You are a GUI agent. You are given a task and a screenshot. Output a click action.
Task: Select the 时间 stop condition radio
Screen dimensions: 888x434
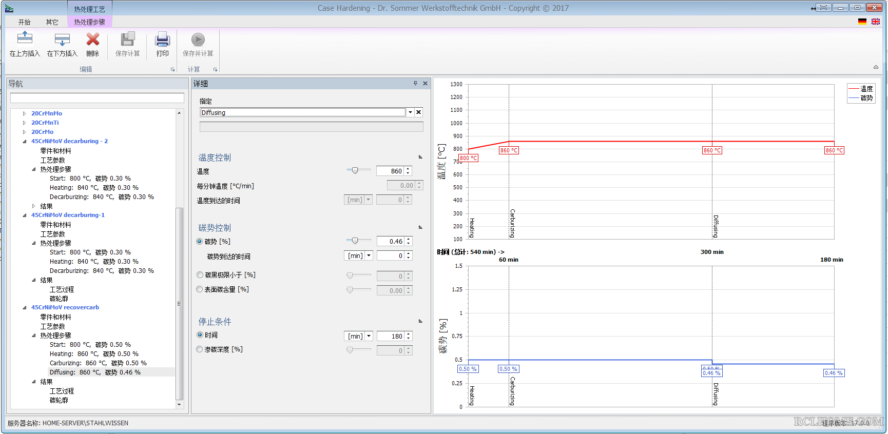(200, 335)
